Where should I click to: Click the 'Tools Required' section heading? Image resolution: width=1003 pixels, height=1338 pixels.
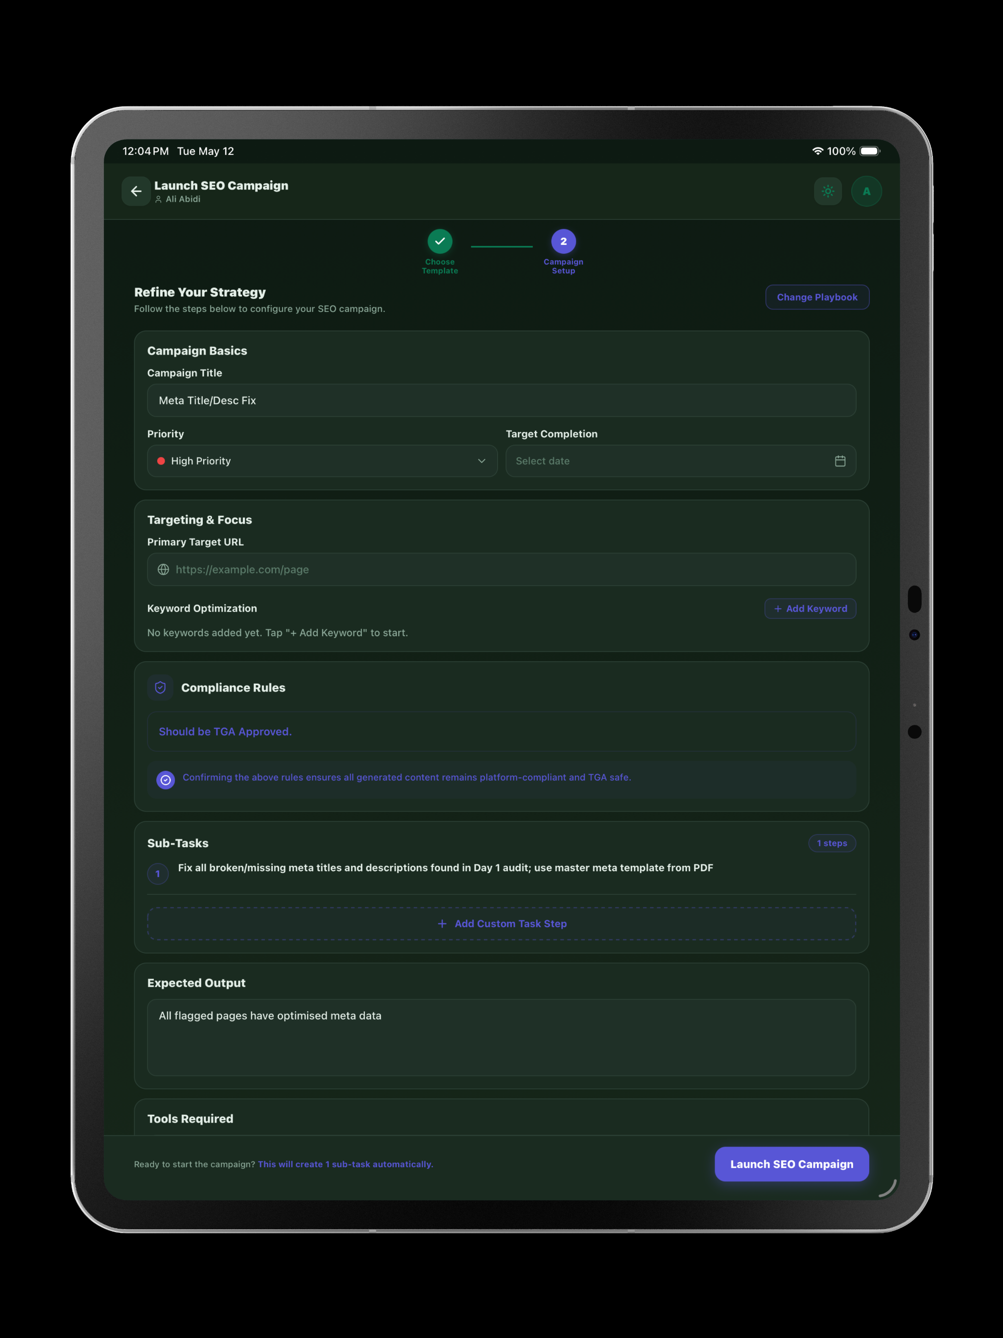point(190,1119)
